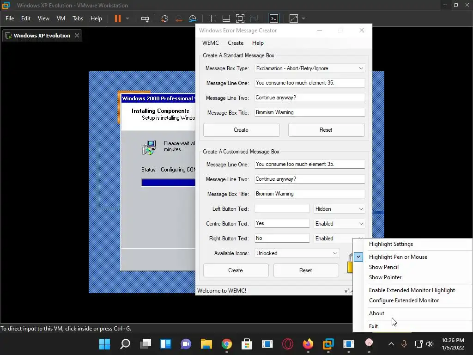Open the VMware Help menu

(96, 18)
